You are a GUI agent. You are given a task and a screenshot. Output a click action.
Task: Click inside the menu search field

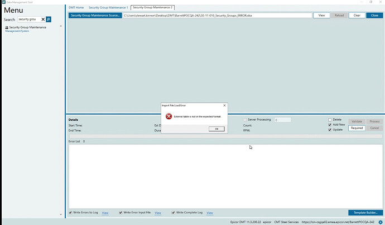pyautogui.click(x=29, y=19)
